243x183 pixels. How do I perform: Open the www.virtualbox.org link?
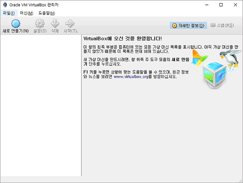pos(131,76)
